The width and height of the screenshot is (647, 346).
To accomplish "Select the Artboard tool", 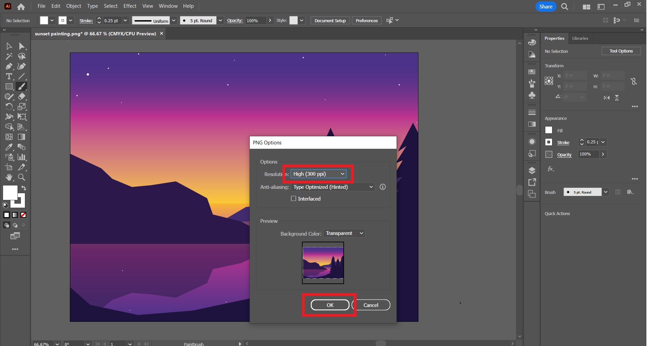I will click(9, 167).
